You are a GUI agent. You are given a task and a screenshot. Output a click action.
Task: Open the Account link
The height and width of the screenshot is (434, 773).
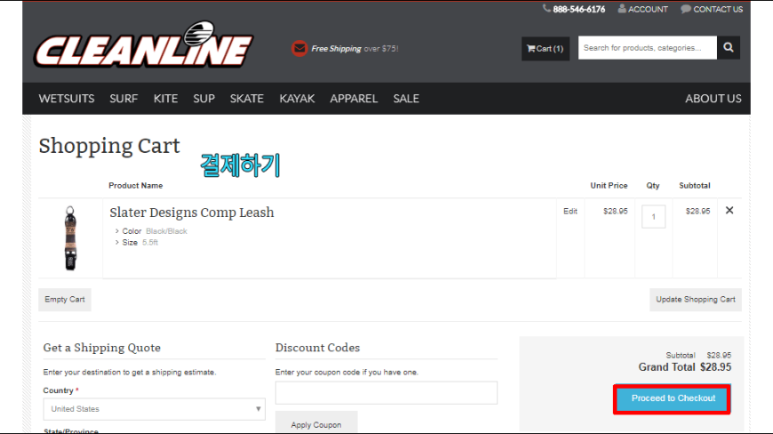[x=643, y=9]
